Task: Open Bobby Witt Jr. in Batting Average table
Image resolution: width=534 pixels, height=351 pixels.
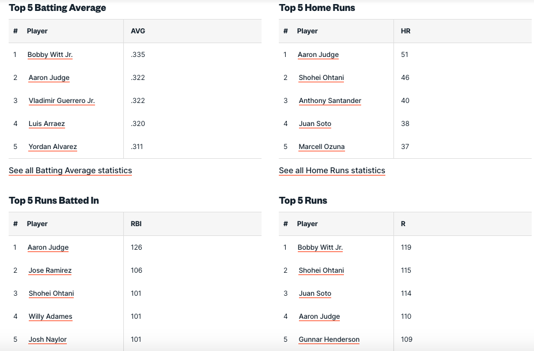Action: [50, 55]
